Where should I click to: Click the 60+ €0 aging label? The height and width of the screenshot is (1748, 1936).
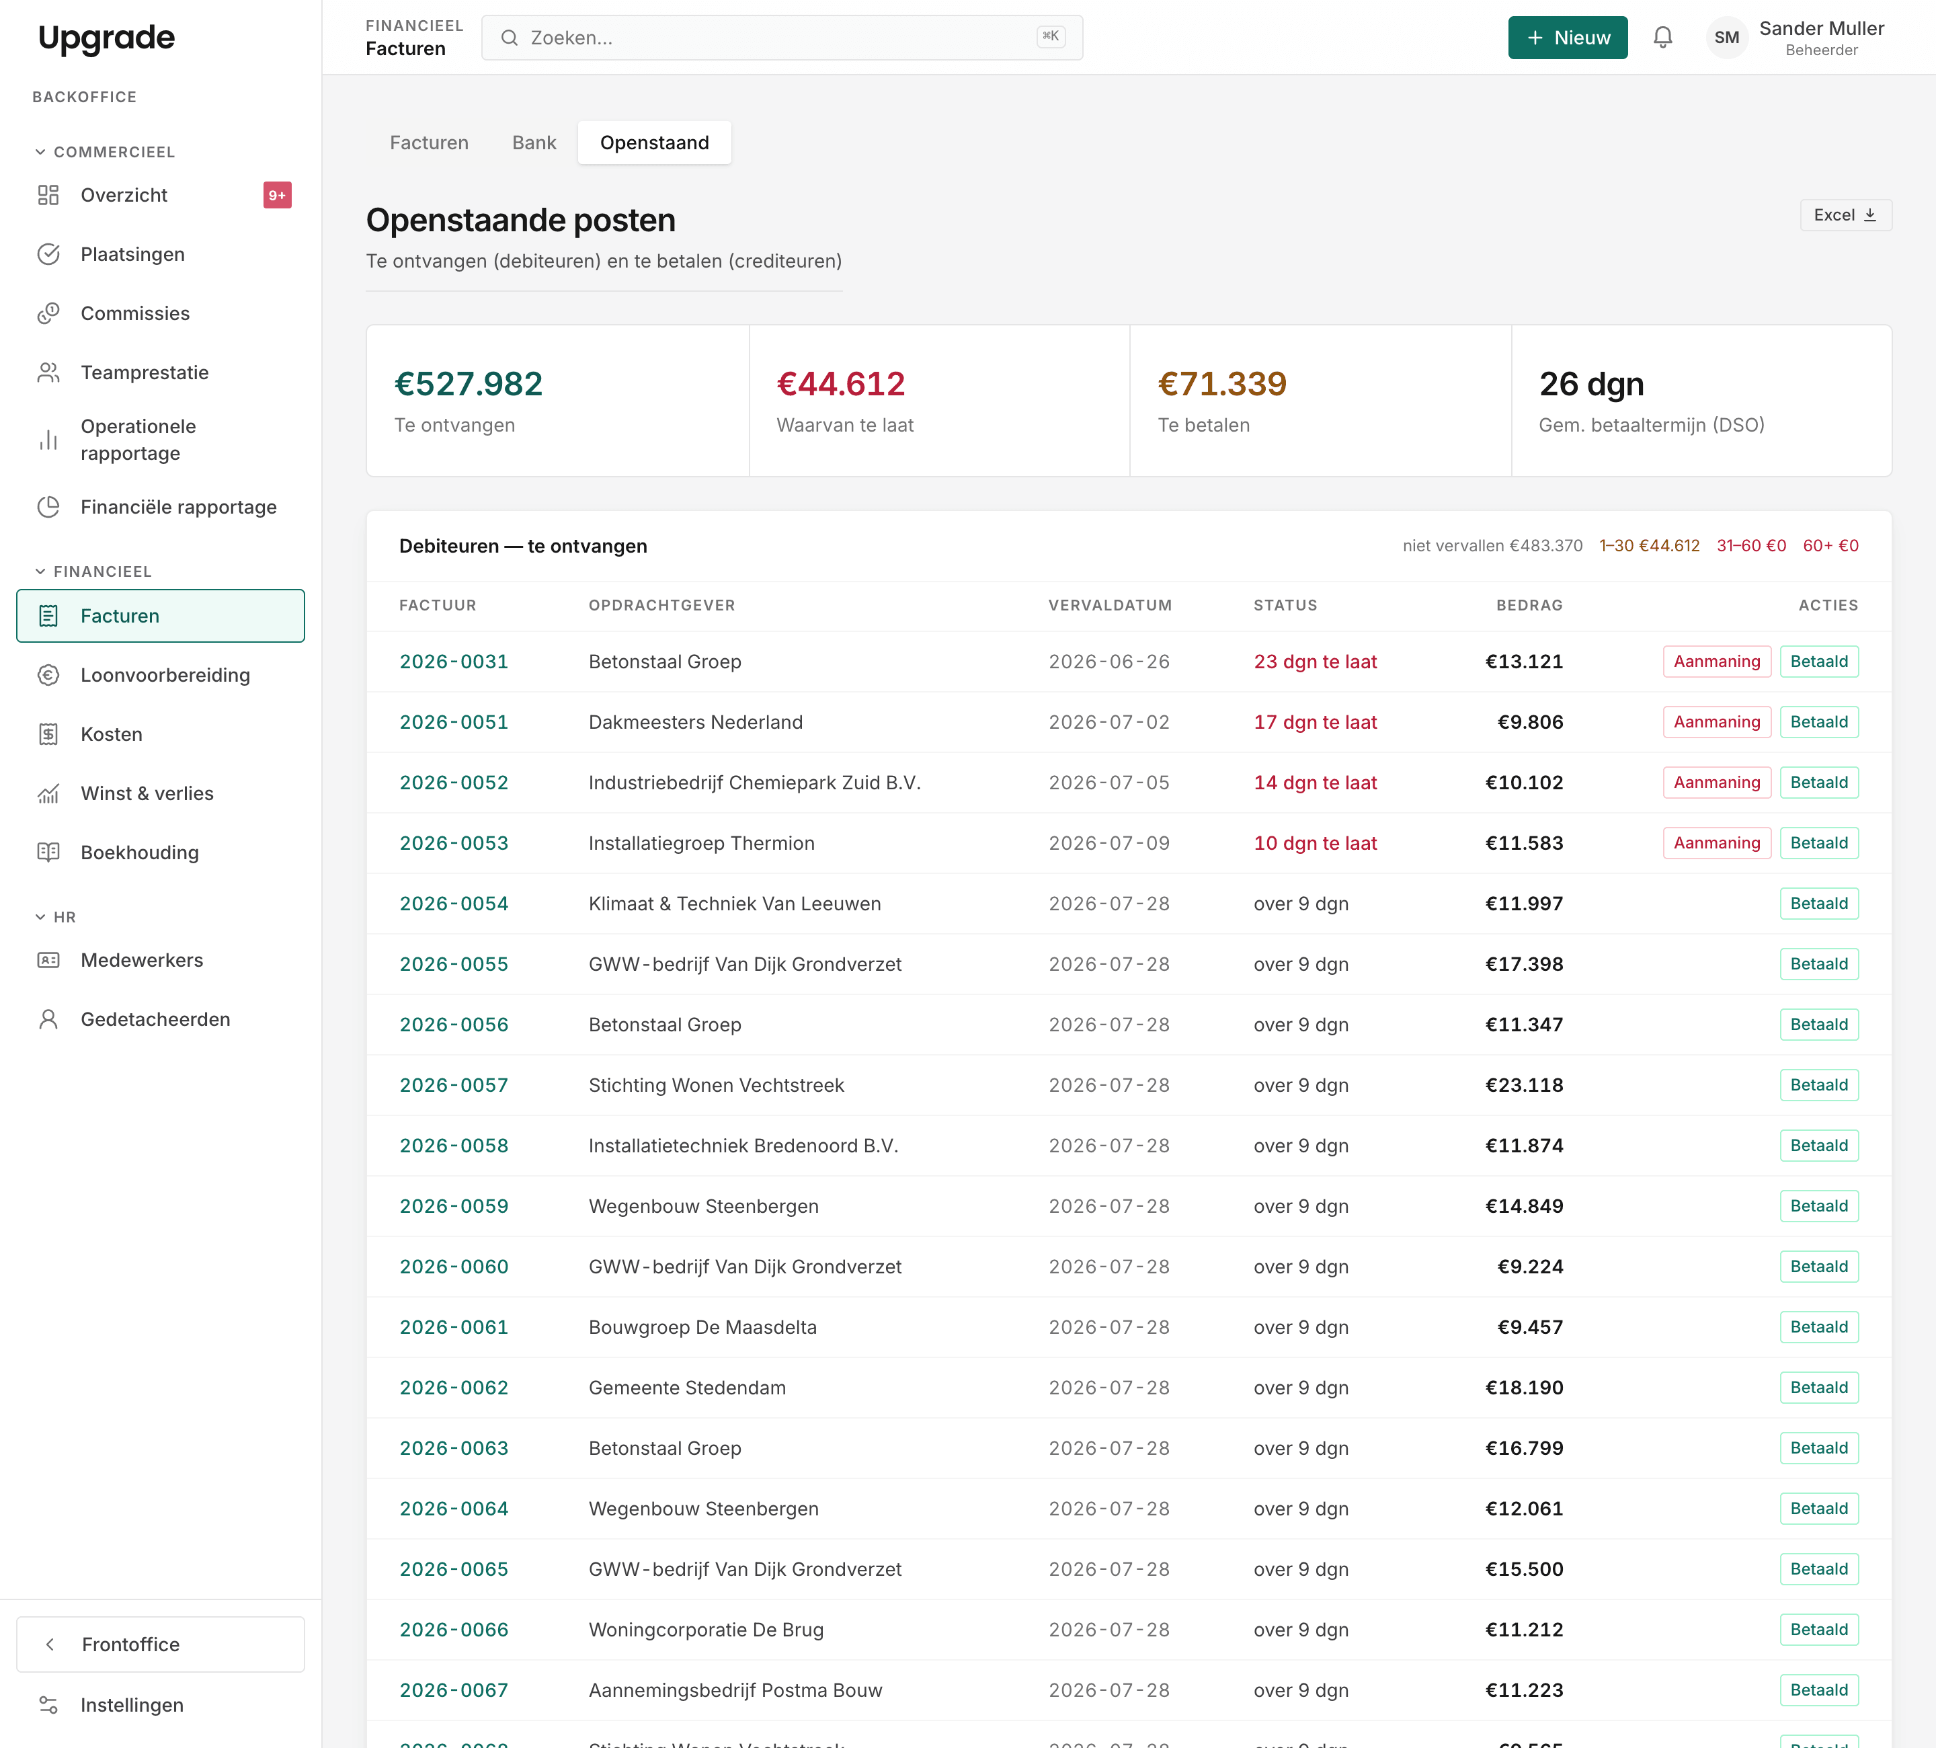click(x=1830, y=545)
